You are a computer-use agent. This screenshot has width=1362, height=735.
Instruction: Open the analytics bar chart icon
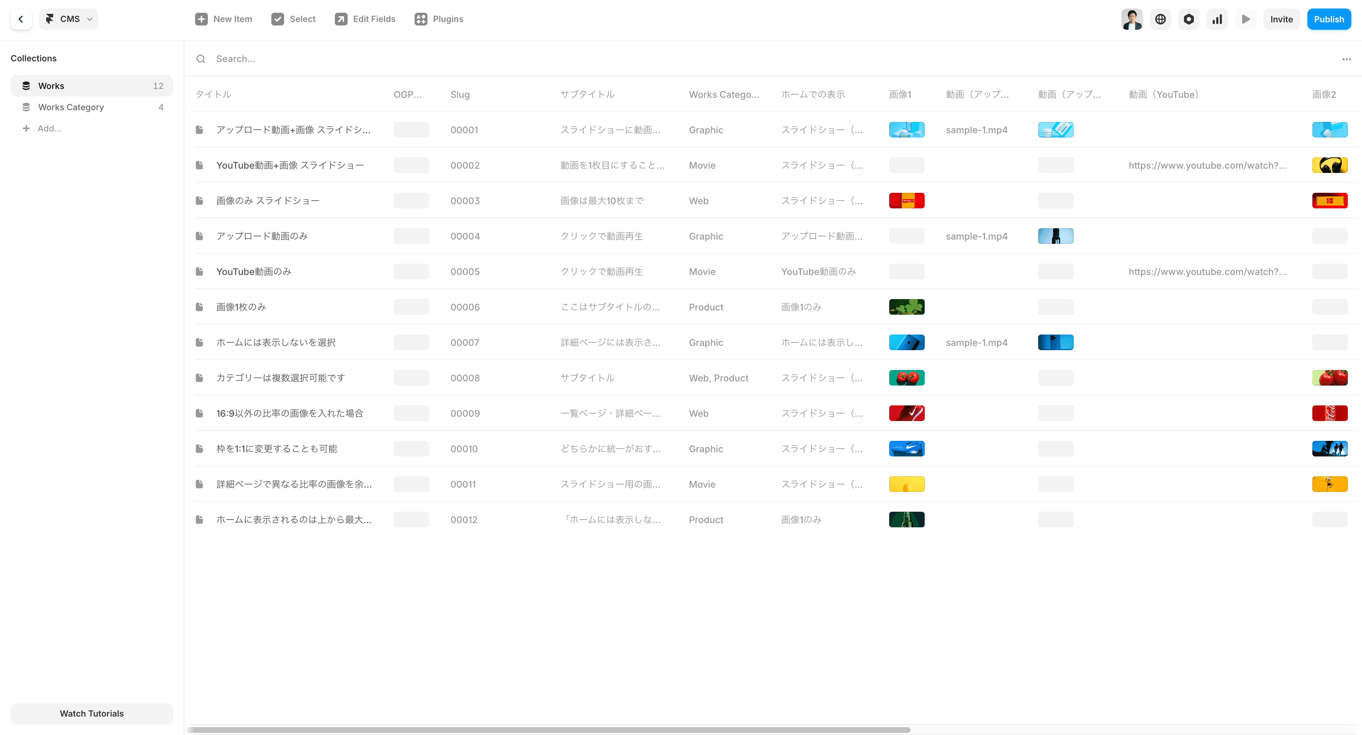[1217, 19]
